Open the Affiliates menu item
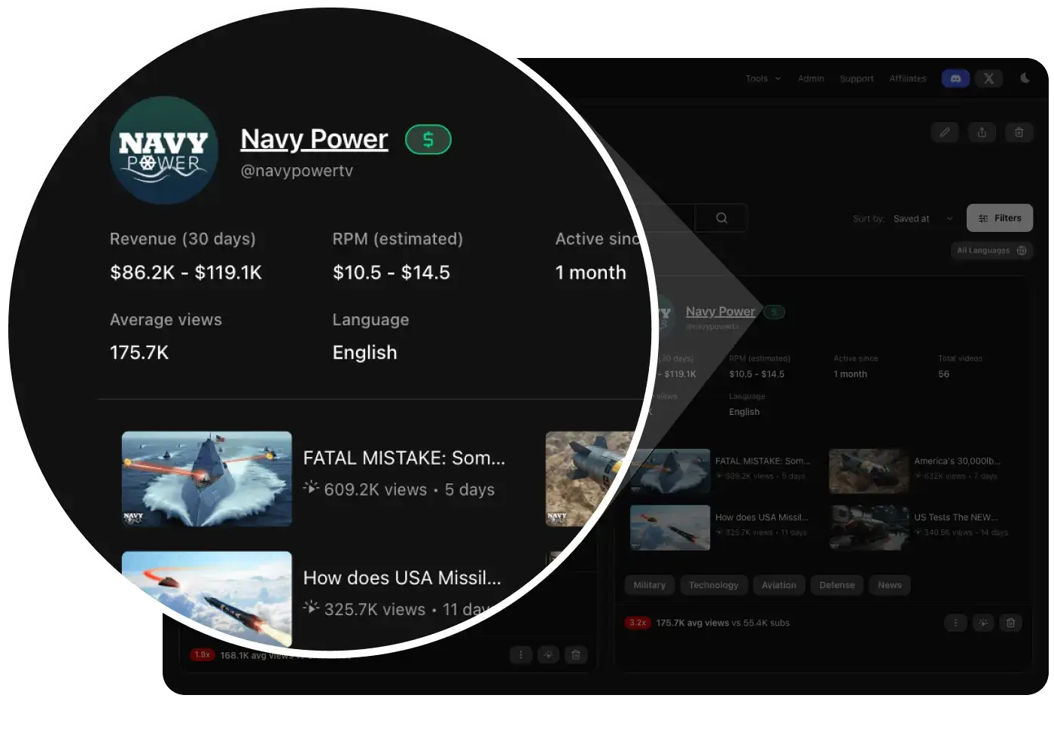The height and width of the screenshot is (753, 1054). (x=907, y=78)
